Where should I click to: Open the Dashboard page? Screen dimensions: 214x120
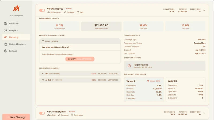click(16, 23)
